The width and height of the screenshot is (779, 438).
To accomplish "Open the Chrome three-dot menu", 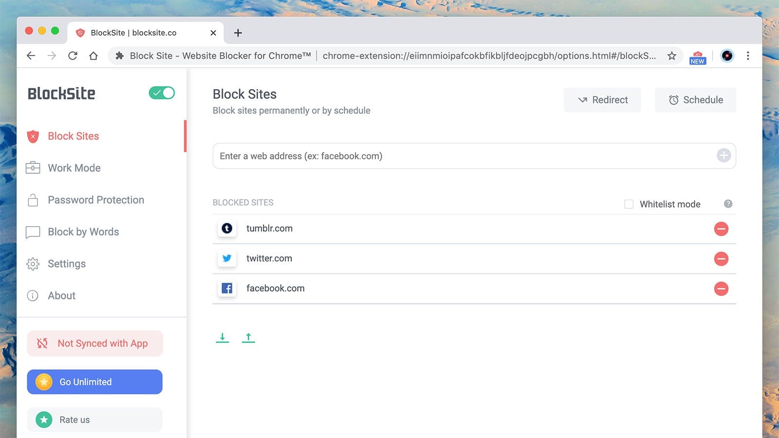I will coord(748,56).
